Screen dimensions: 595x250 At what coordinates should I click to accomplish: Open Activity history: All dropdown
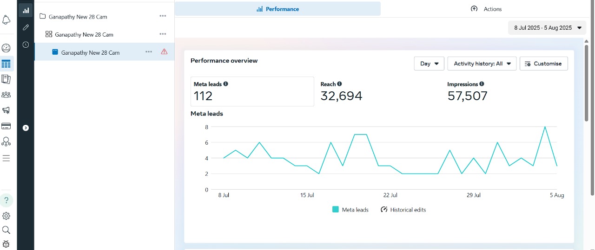tap(482, 64)
